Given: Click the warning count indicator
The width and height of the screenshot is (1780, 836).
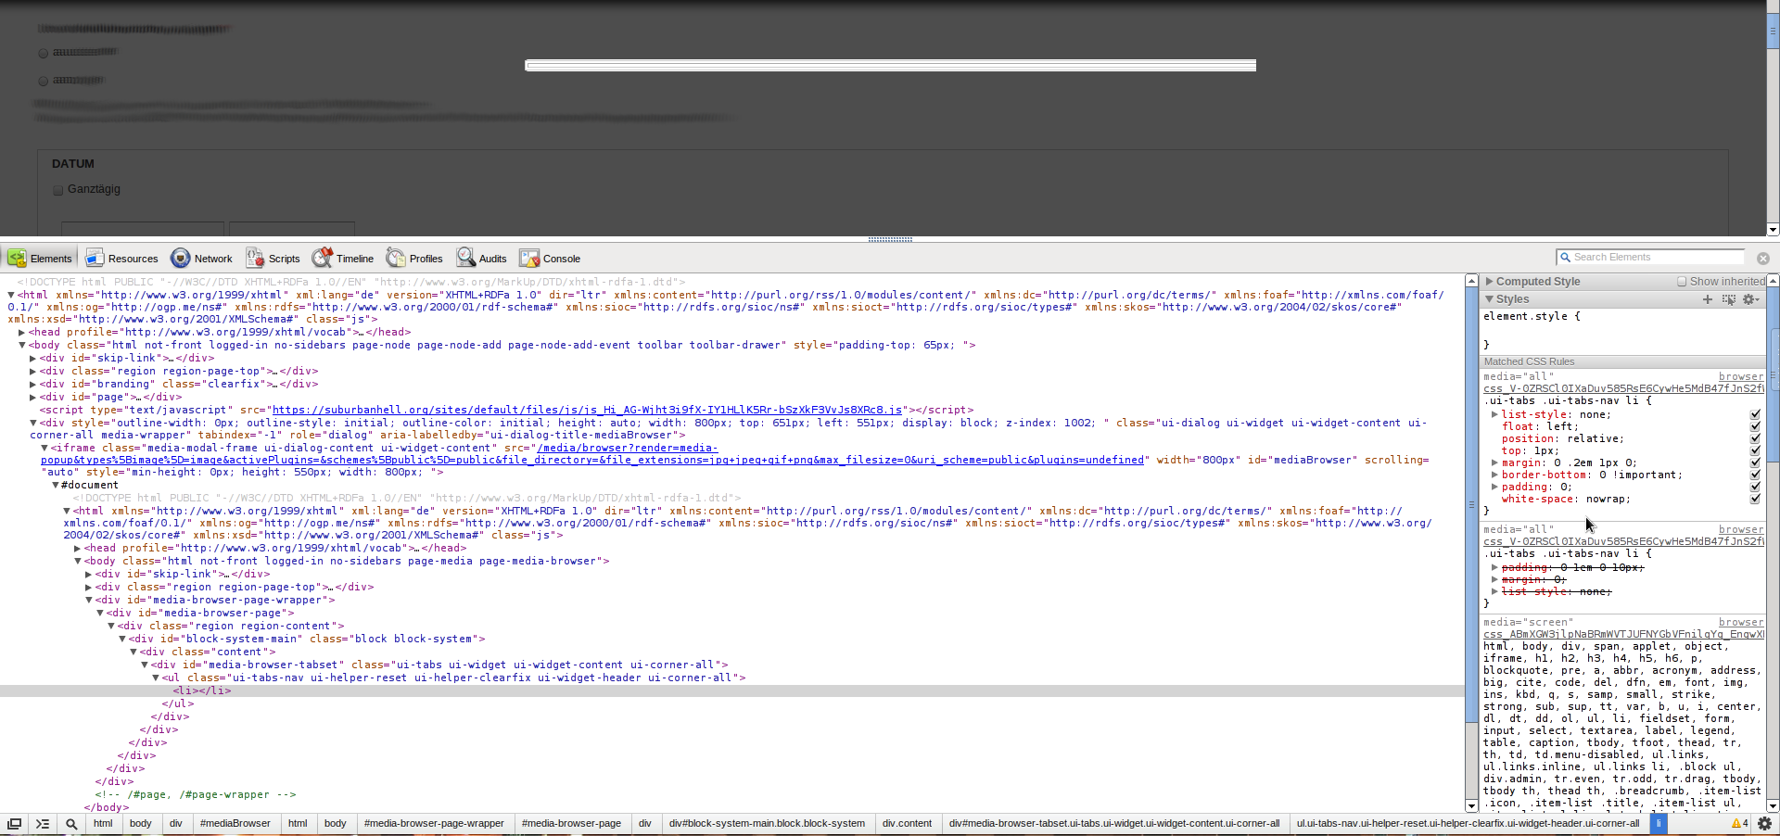Looking at the screenshot, I should 1740,824.
